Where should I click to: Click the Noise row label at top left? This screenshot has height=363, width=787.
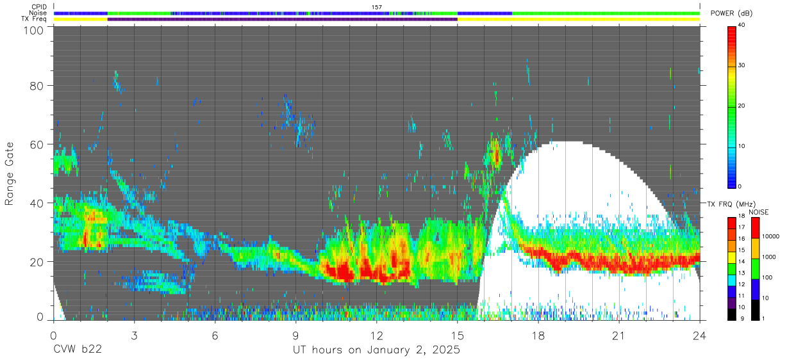(x=37, y=13)
